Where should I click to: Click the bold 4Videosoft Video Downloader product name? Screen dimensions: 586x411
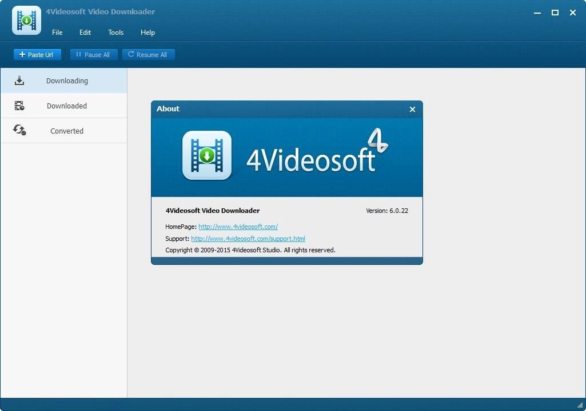213,211
